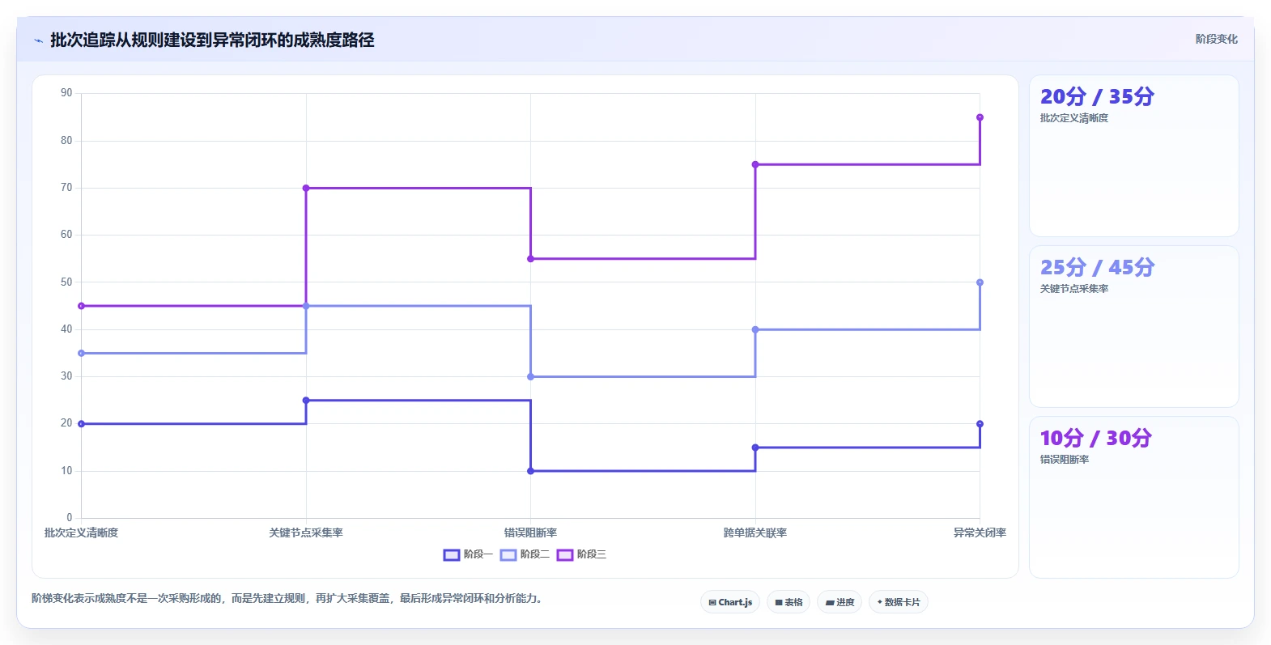
Task: Toggle the 阶段三 series in the legend
Action: pyautogui.click(x=581, y=554)
